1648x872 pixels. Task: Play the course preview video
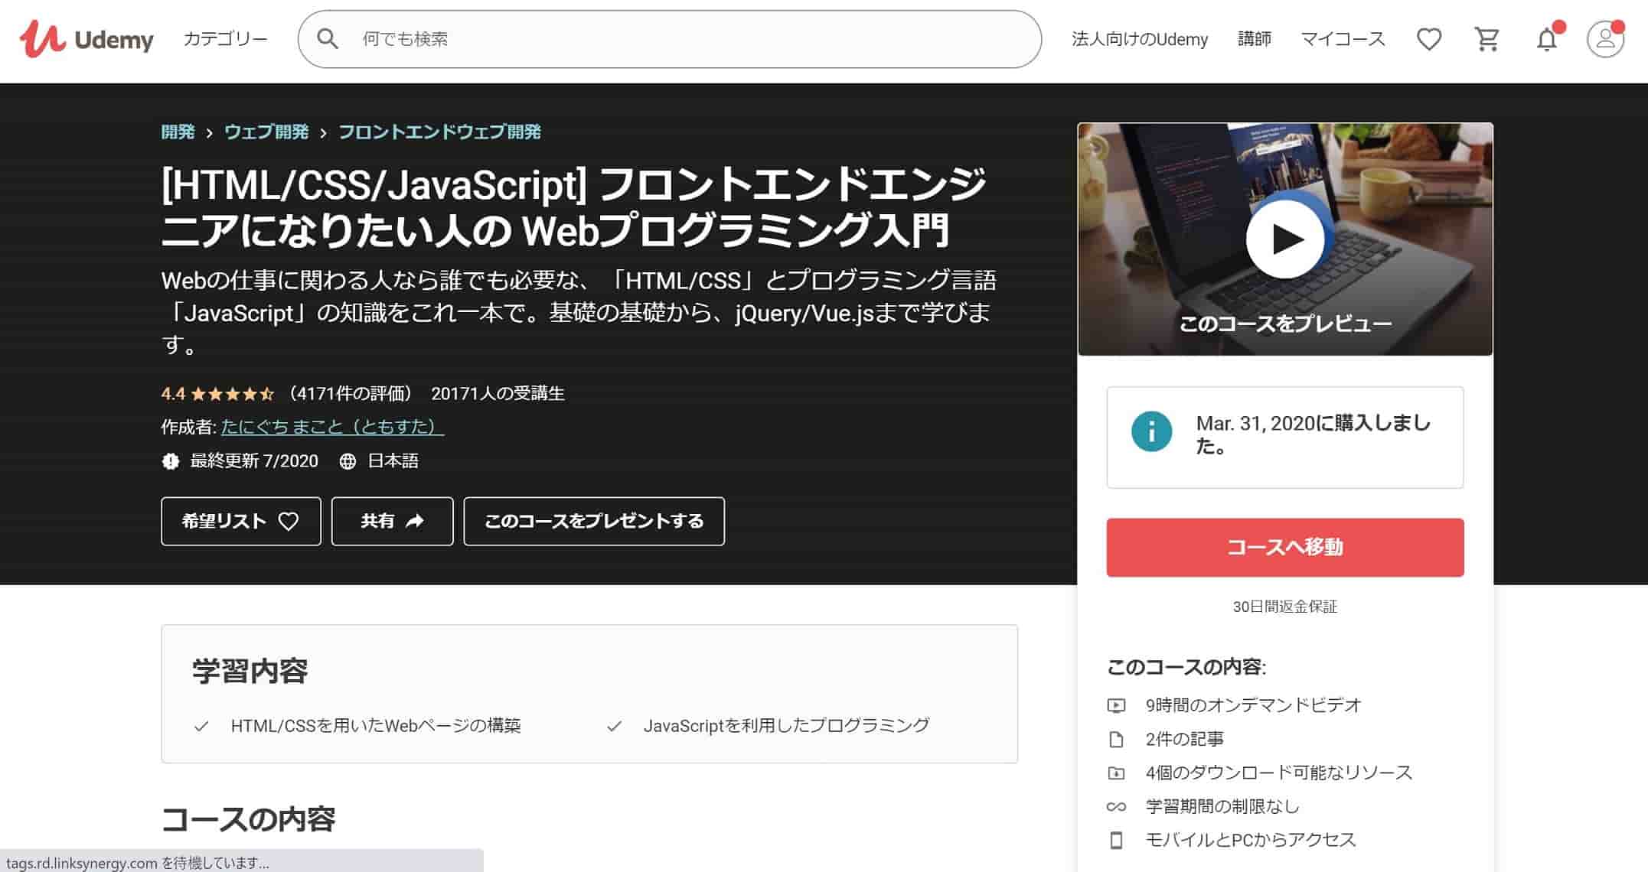coord(1285,239)
